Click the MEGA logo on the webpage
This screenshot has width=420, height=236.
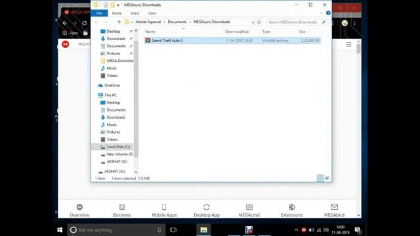[66, 44]
